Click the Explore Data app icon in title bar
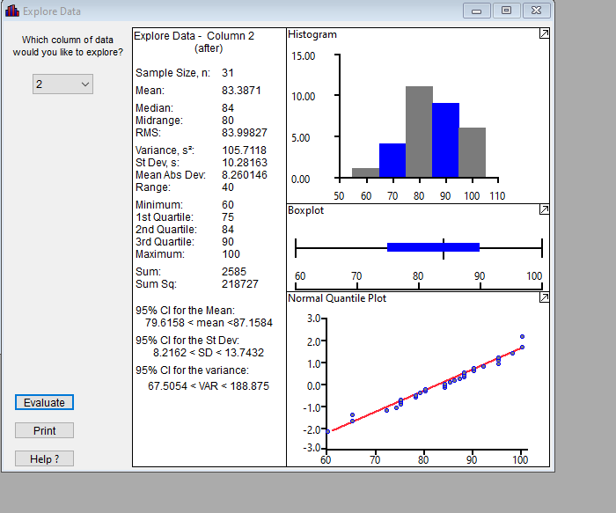Image resolution: width=616 pixels, height=513 pixels. point(11,11)
